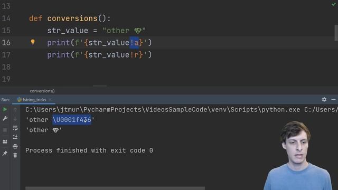
Task: Toggle scroll to end of output
Action: 15,137
